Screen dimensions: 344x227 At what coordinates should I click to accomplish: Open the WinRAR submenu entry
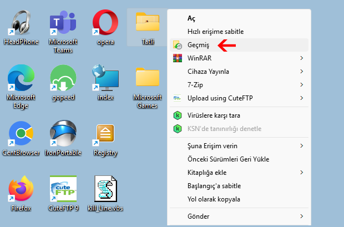point(239,58)
